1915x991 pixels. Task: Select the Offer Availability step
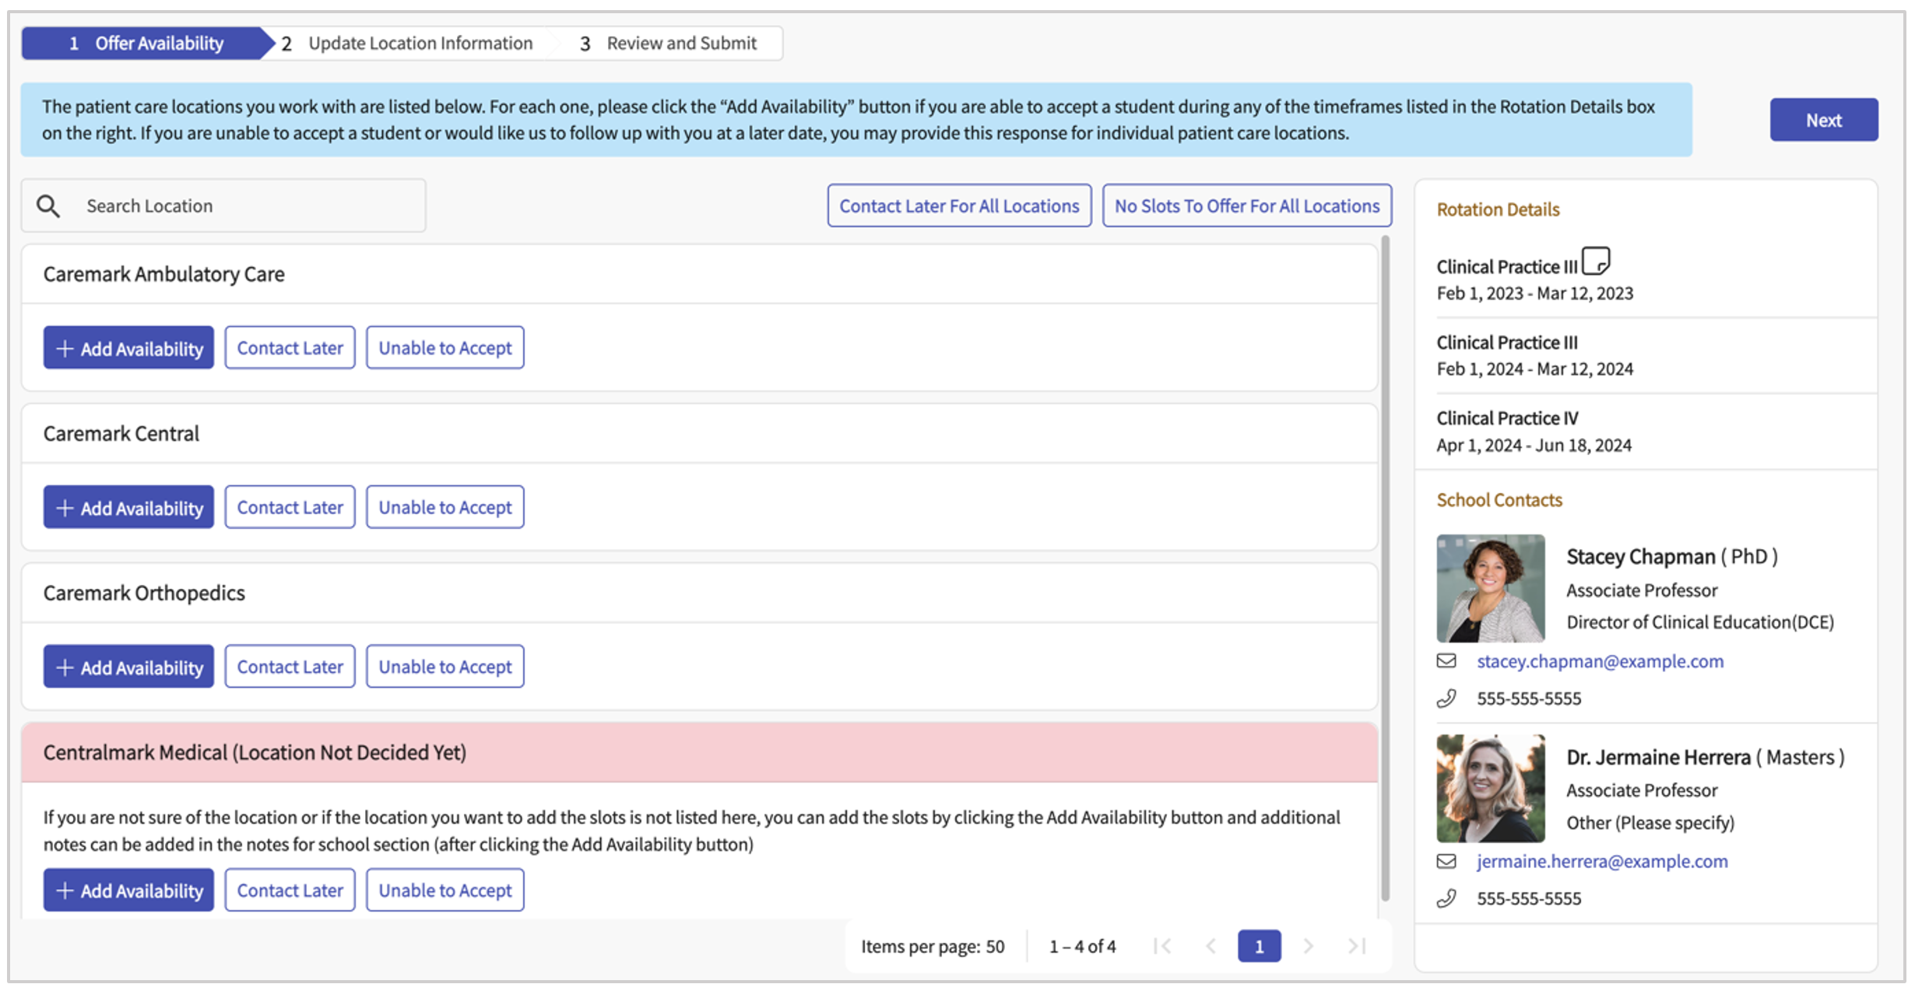(x=146, y=44)
